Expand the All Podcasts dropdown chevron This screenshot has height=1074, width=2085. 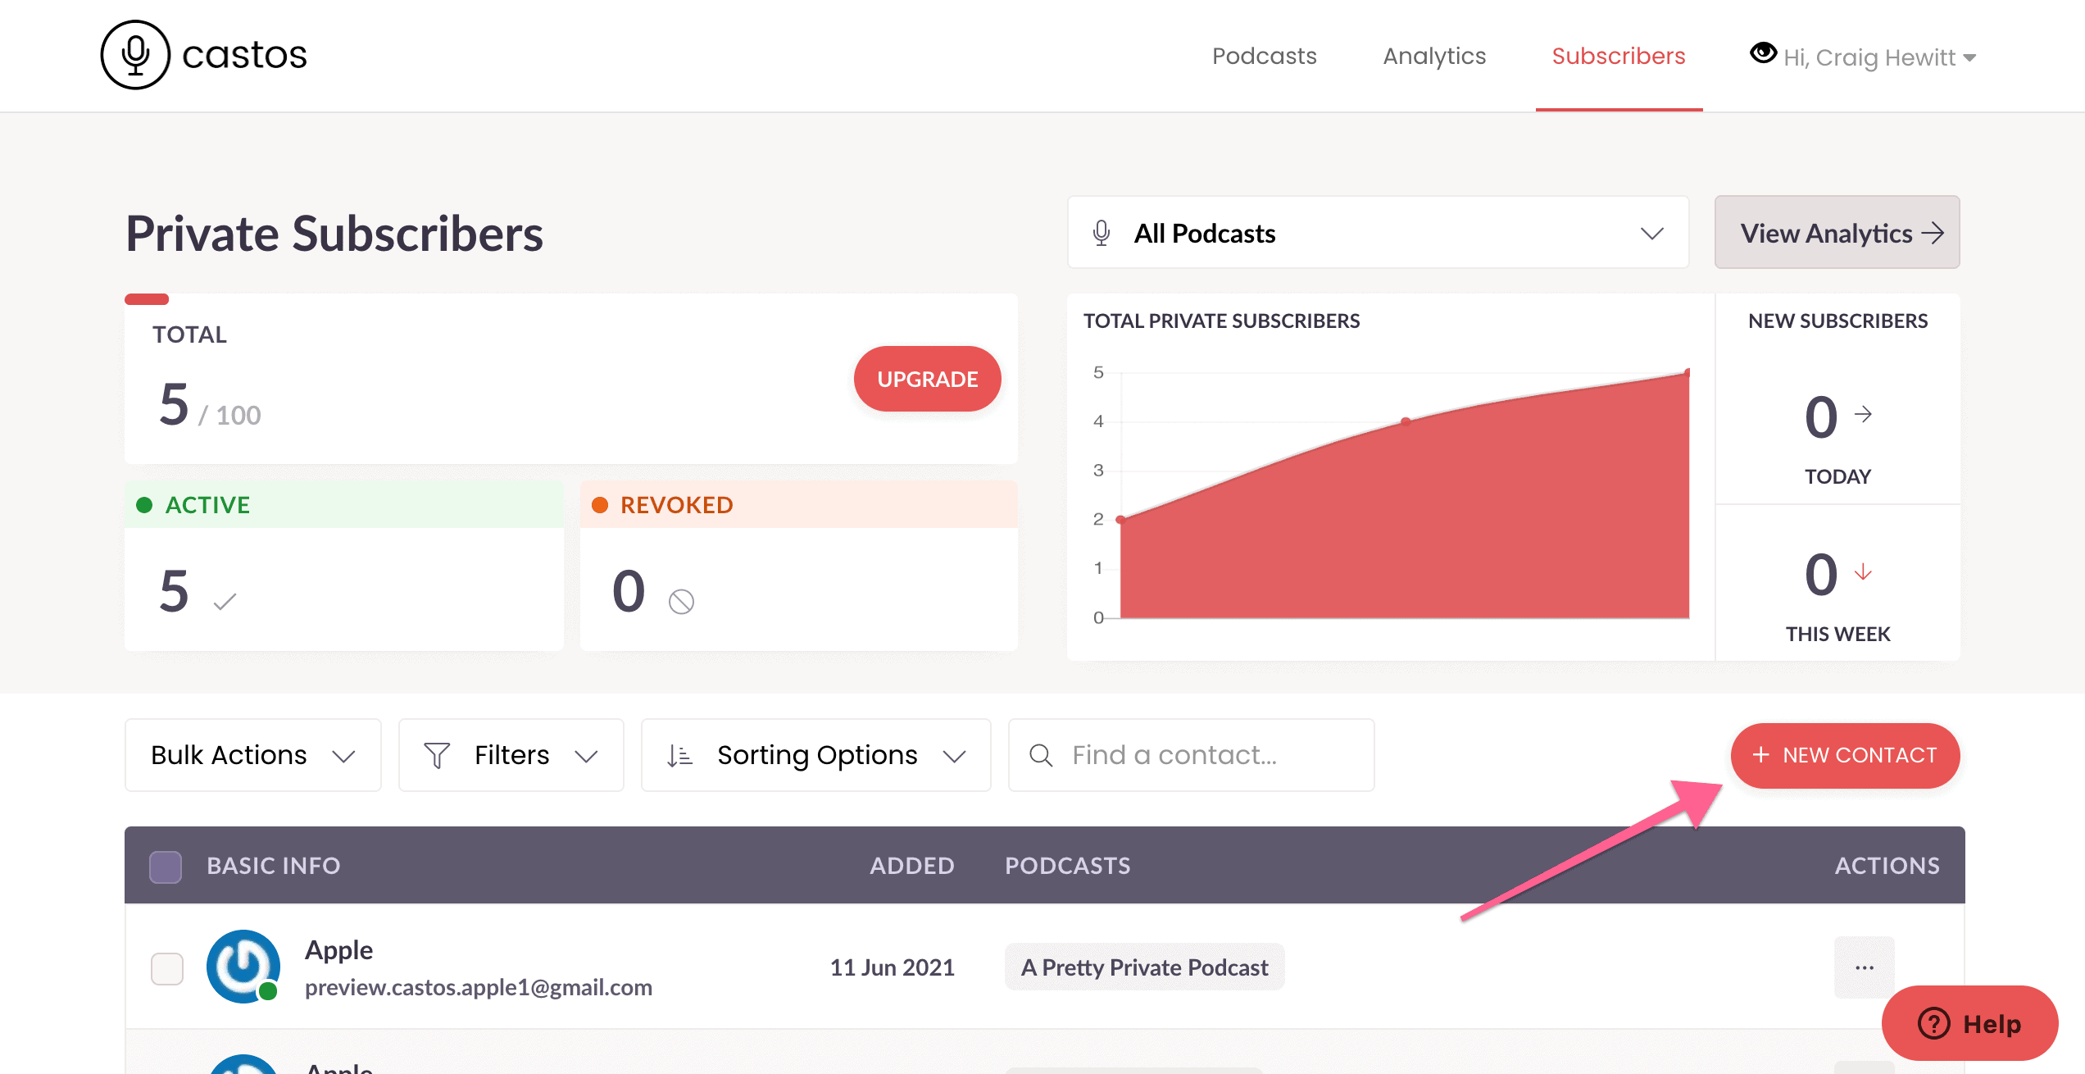coord(1651,234)
